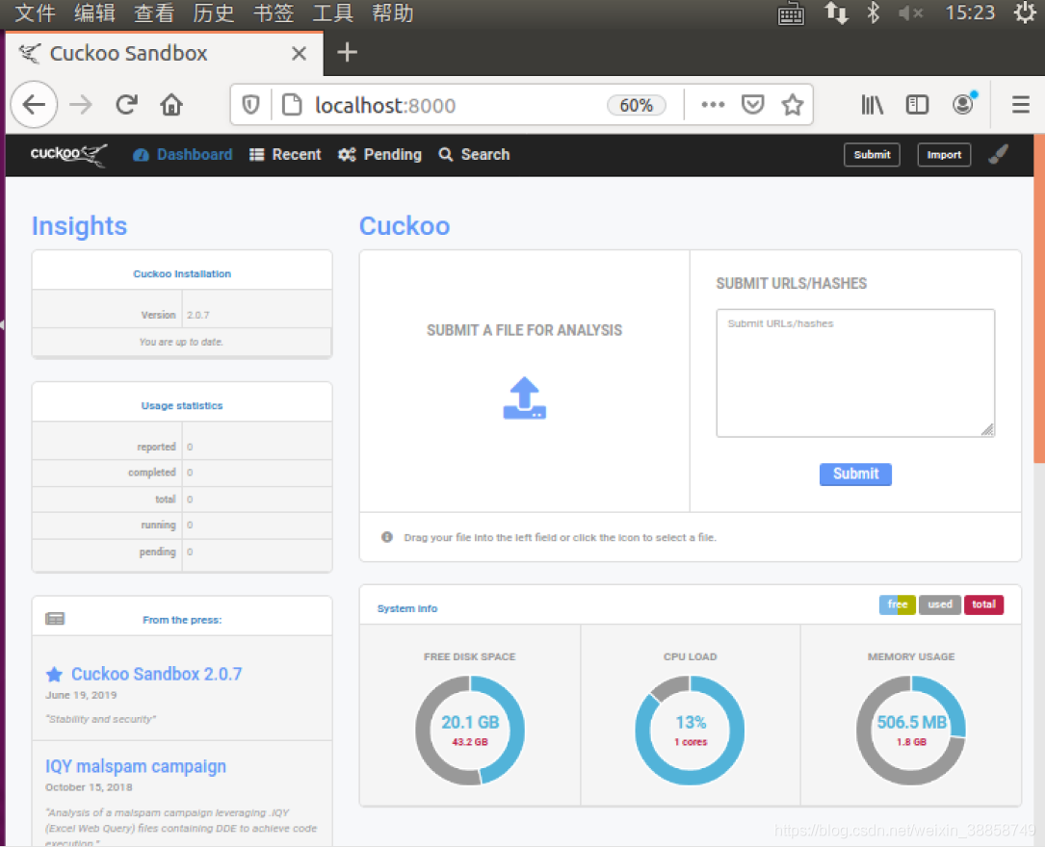Open the 查看 menu

tap(154, 13)
